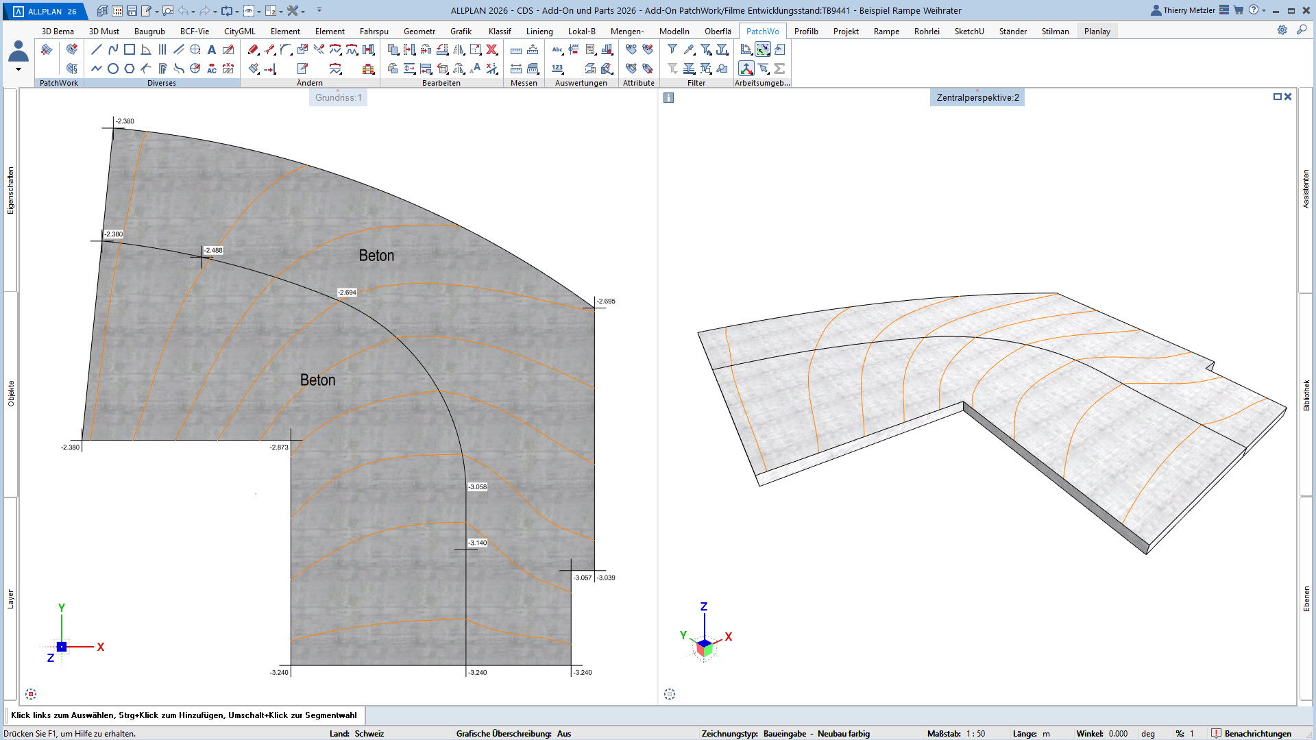
Task: Toggle the info icon in perspective viewport
Action: pyautogui.click(x=669, y=98)
